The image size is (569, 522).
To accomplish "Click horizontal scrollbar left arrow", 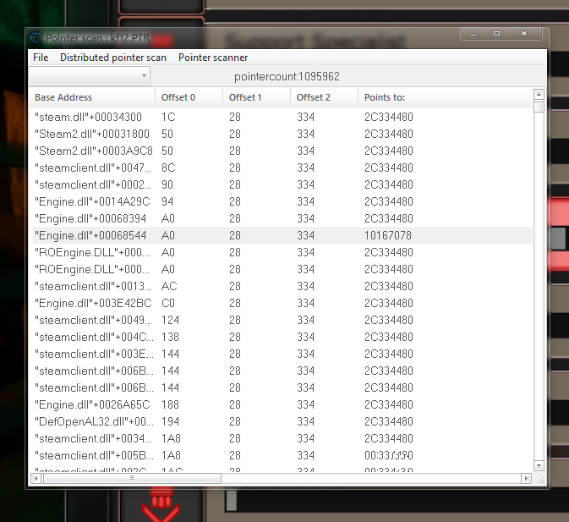I will [37, 478].
